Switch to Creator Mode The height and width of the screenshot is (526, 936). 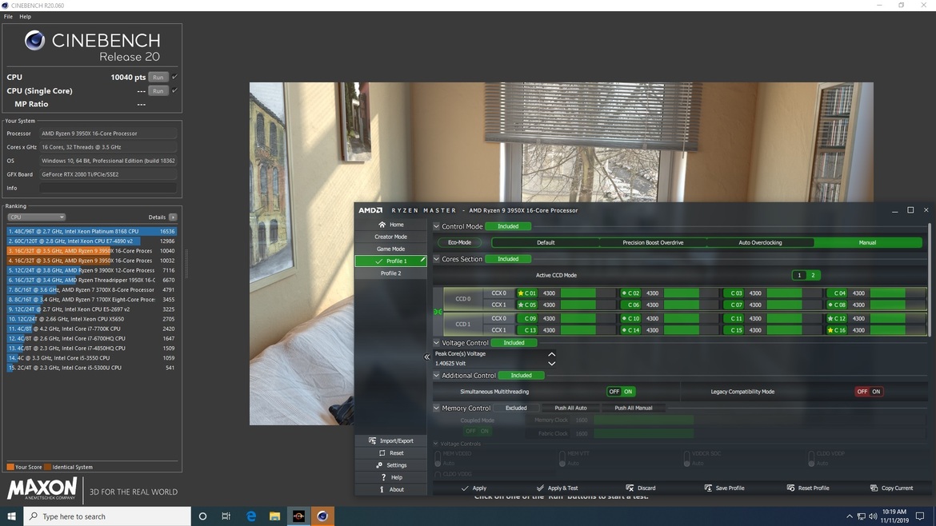pyautogui.click(x=391, y=237)
